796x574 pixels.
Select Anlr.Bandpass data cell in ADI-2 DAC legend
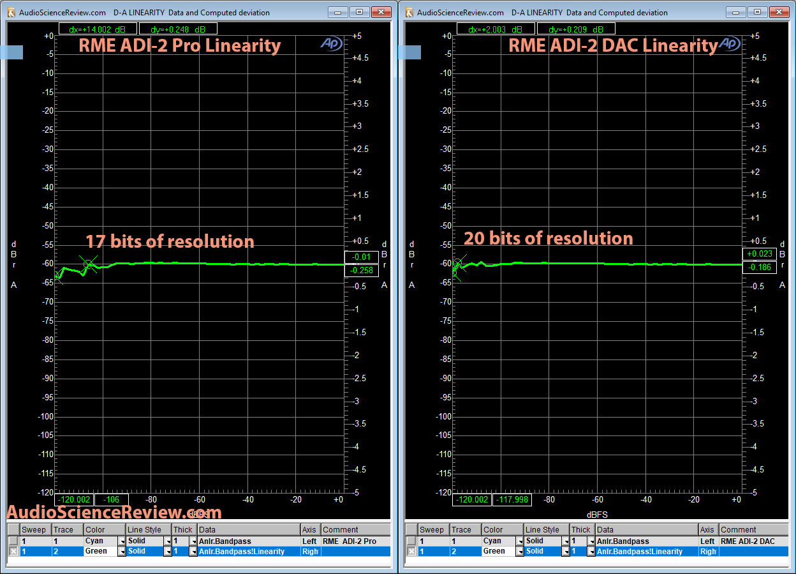(647, 541)
